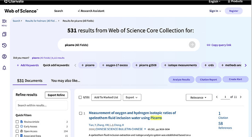The image size is (252, 137).
Task: Click author Zhang, HW link
Action: pos(103,125)
